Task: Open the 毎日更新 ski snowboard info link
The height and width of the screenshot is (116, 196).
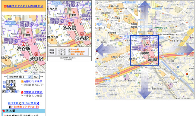Action: (24, 103)
